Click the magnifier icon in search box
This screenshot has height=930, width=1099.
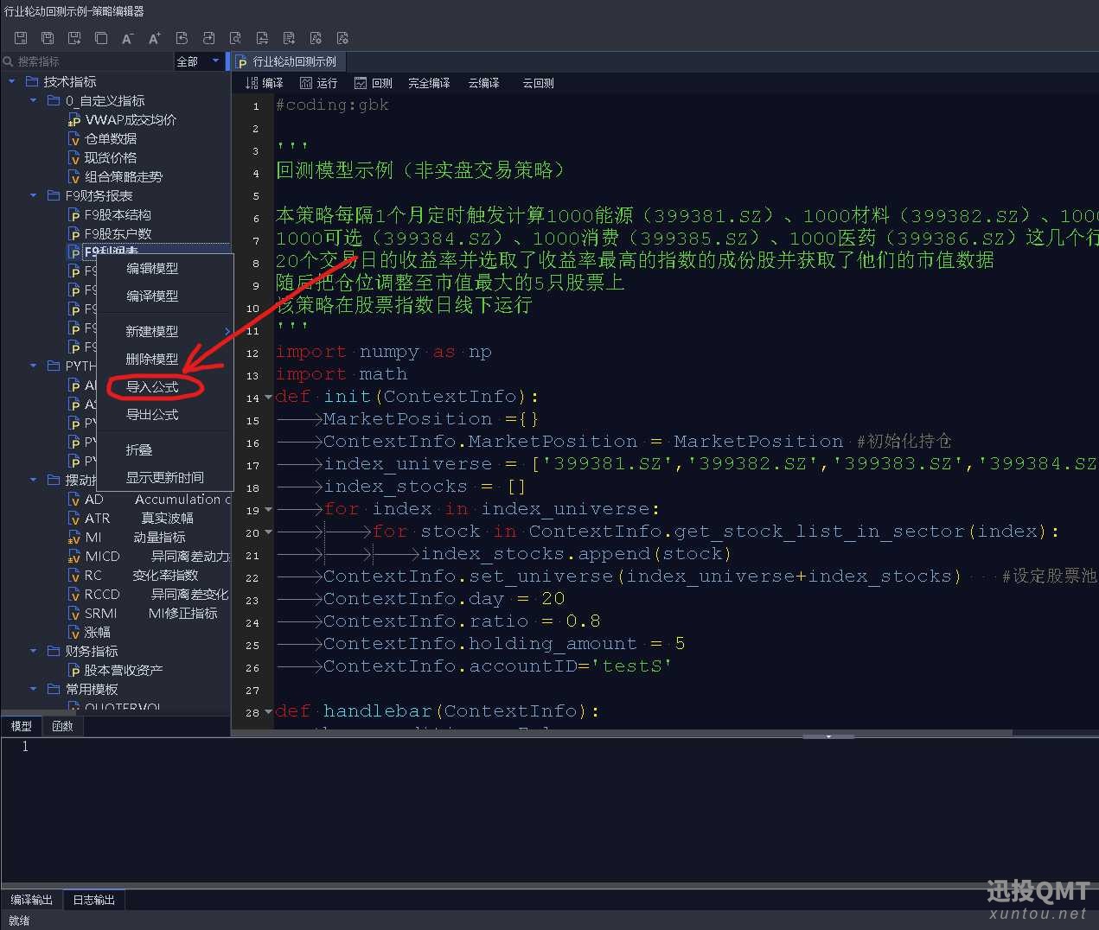[9, 61]
